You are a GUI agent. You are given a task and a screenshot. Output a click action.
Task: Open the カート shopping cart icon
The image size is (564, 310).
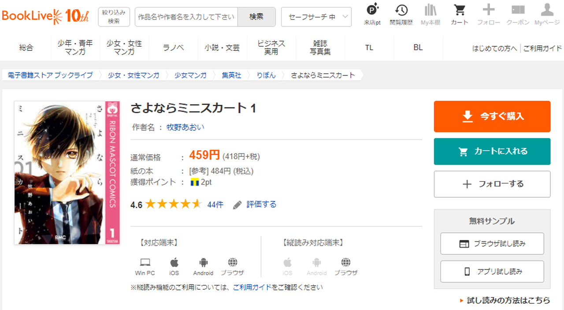[x=460, y=14]
